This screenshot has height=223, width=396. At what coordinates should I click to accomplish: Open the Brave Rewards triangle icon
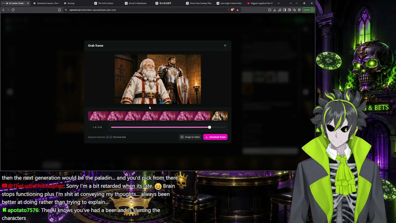pyautogui.click(x=237, y=10)
